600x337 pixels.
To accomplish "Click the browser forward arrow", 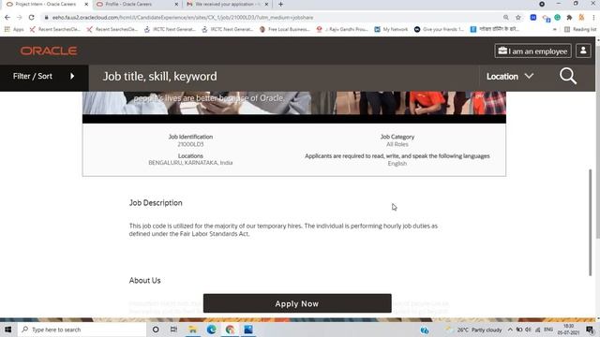I will tap(20, 17).
